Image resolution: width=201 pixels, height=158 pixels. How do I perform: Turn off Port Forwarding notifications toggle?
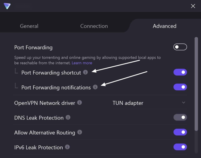pos(180,87)
